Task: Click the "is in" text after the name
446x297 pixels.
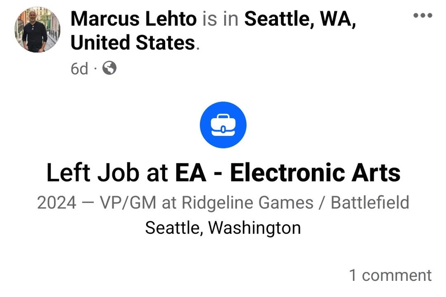Action: pos(220,19)
